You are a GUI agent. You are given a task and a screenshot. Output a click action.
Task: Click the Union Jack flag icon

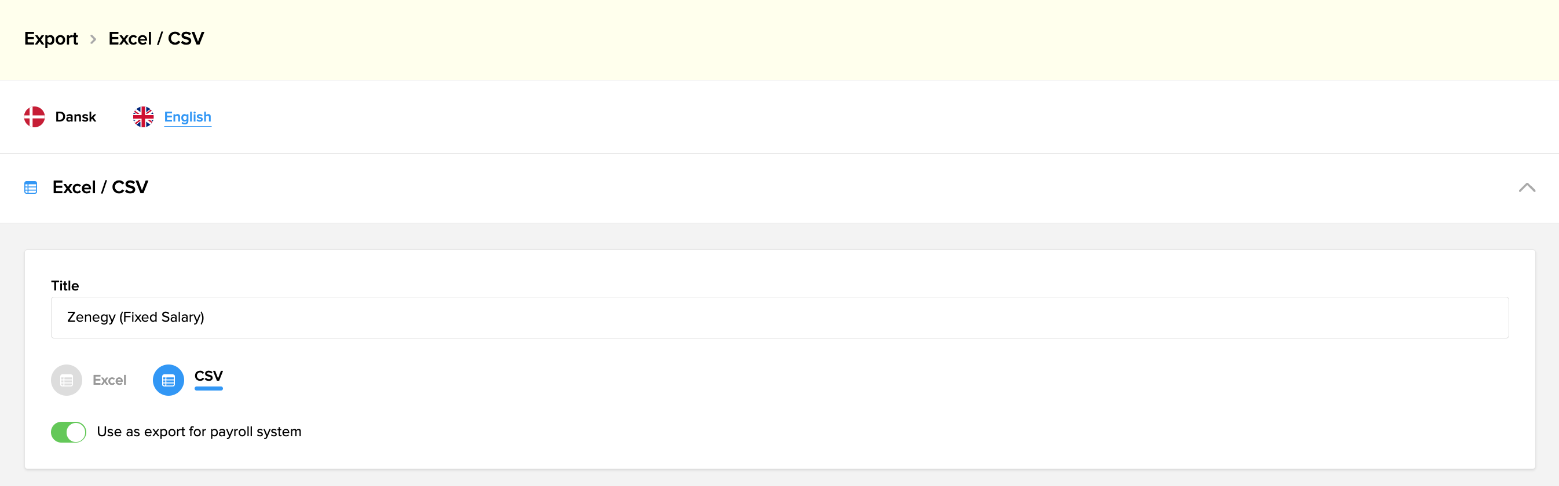[x=143, y=116]
